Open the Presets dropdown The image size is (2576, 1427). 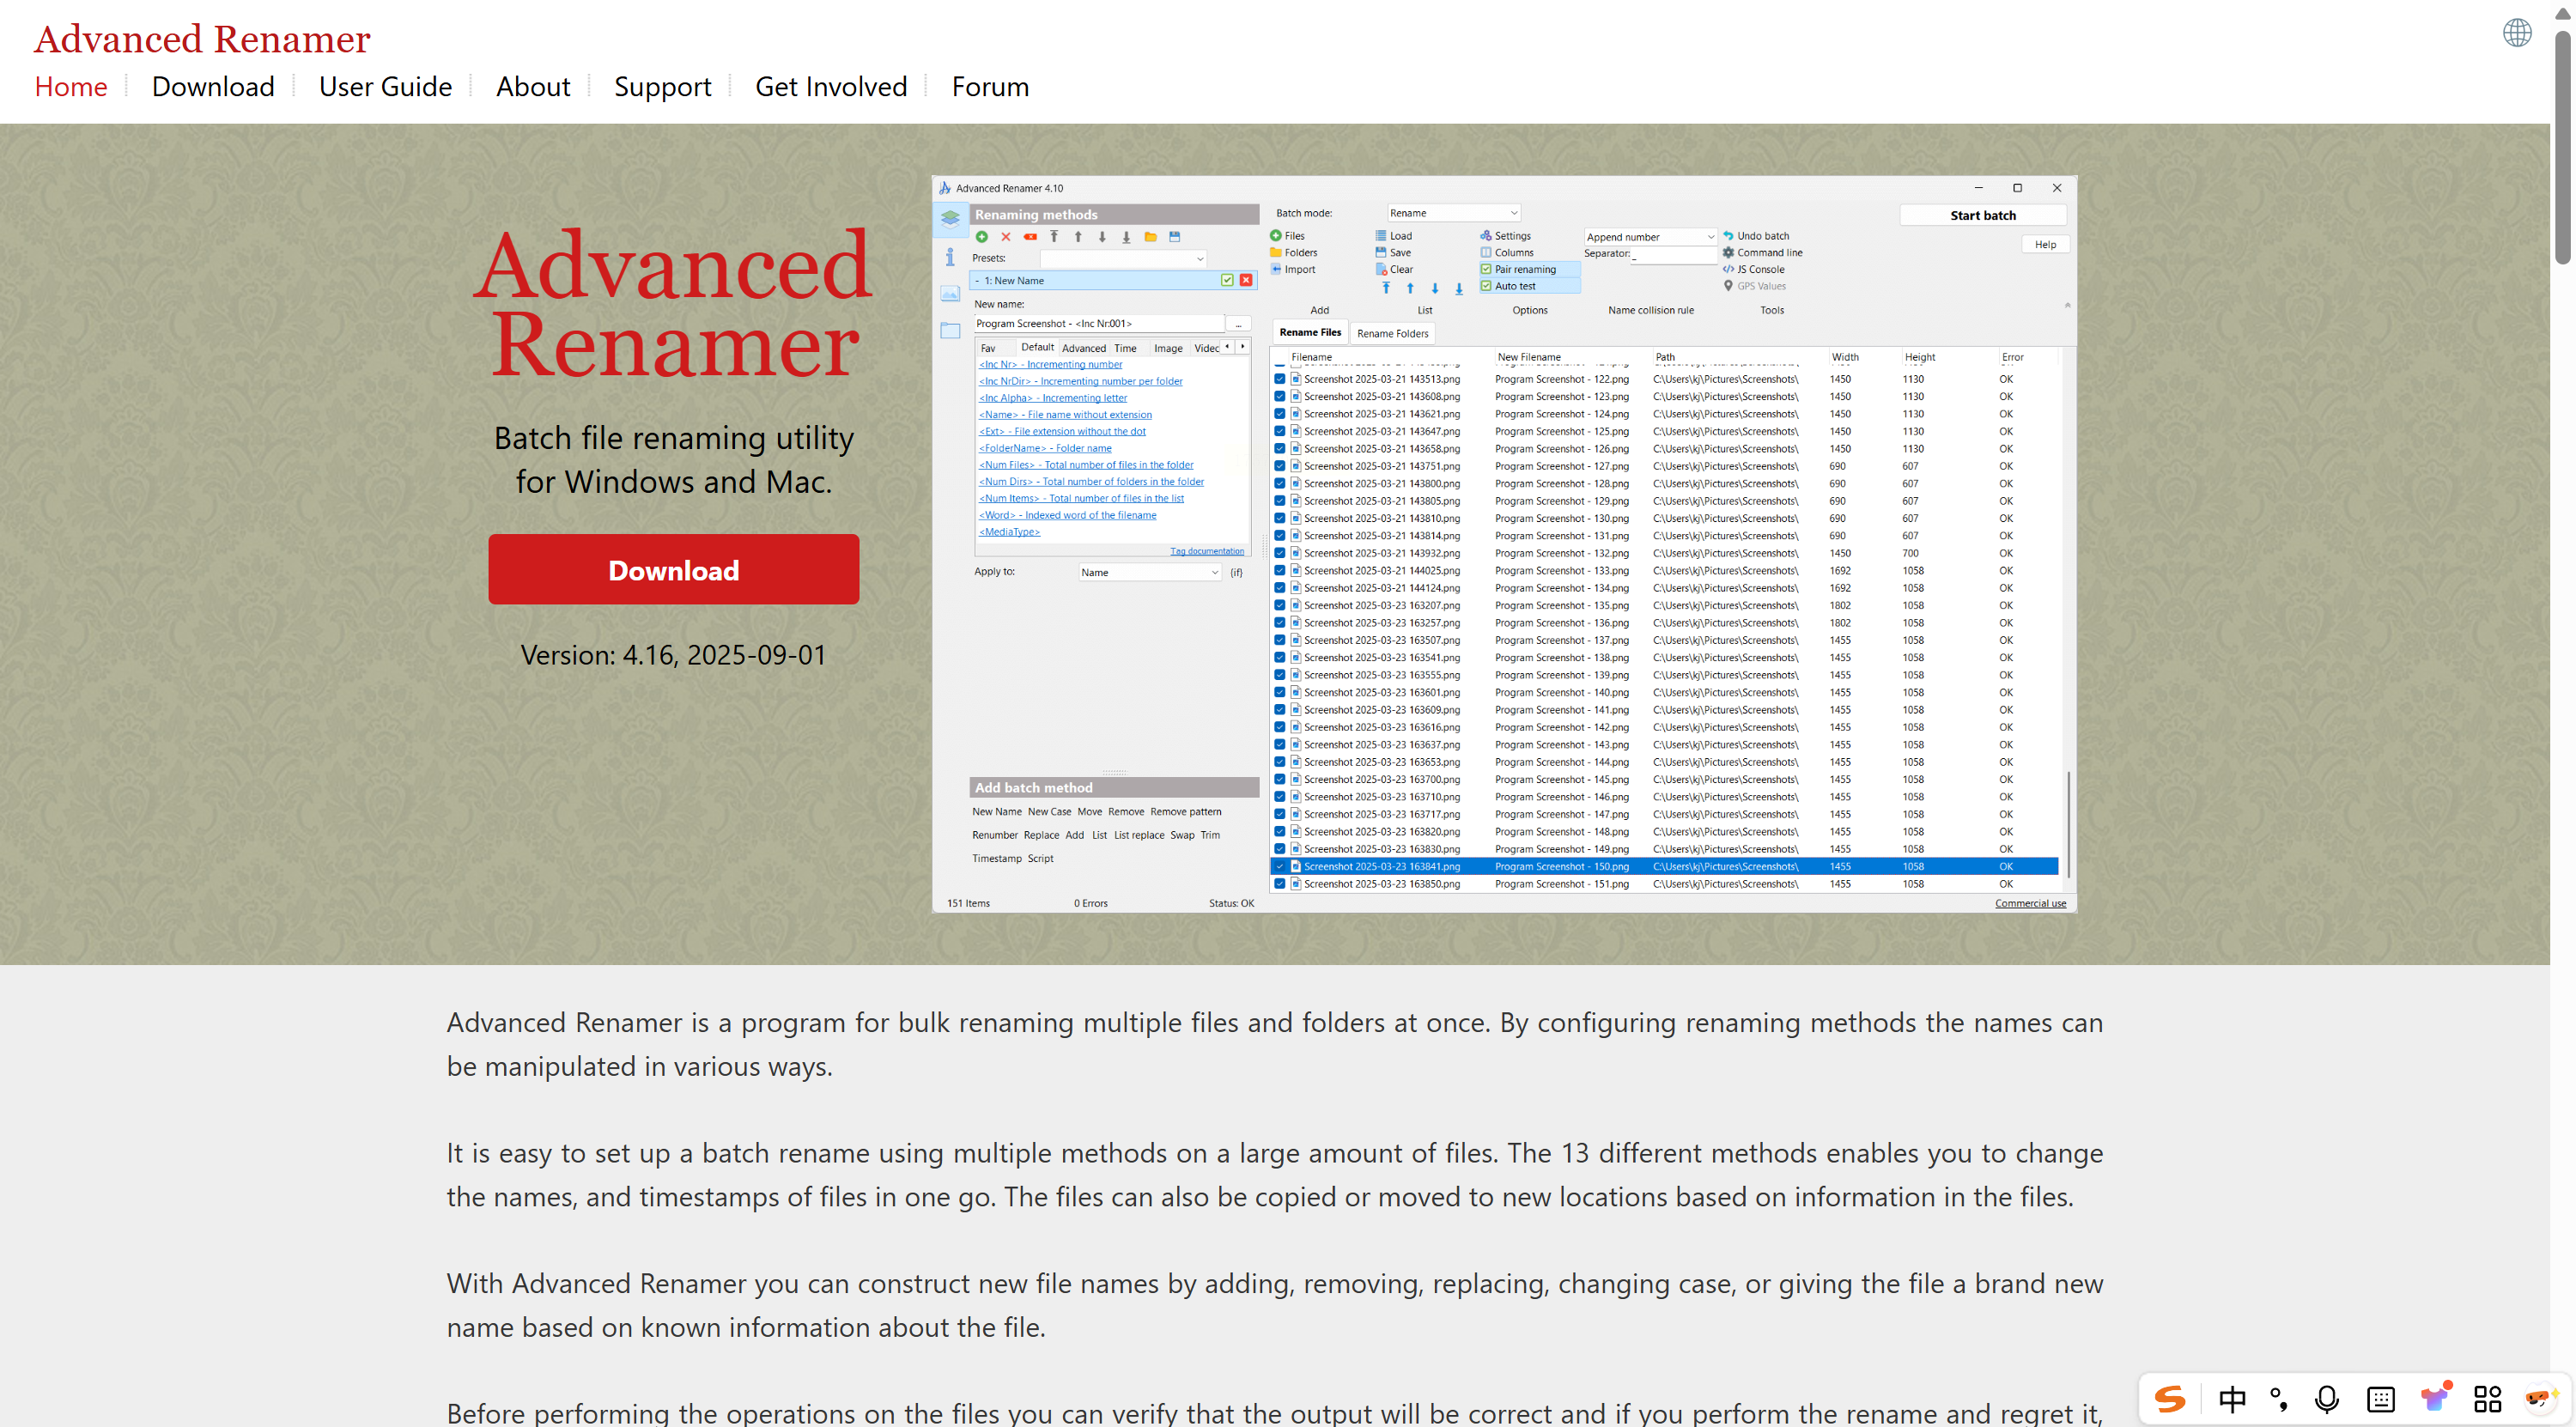click(1123, 259)
